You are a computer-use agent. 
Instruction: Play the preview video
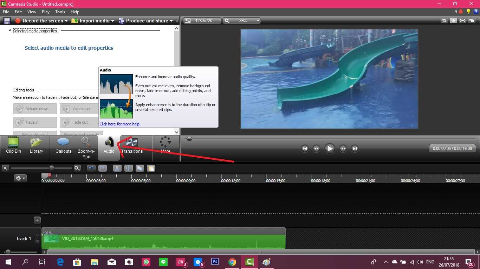[330, 149]
